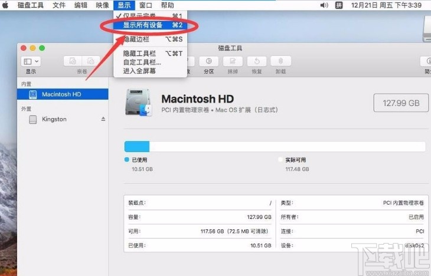Viewport: 431px width, 276px height.
Task: Click the remove volume toolbar icon
Action: click(x=91, y=61)
